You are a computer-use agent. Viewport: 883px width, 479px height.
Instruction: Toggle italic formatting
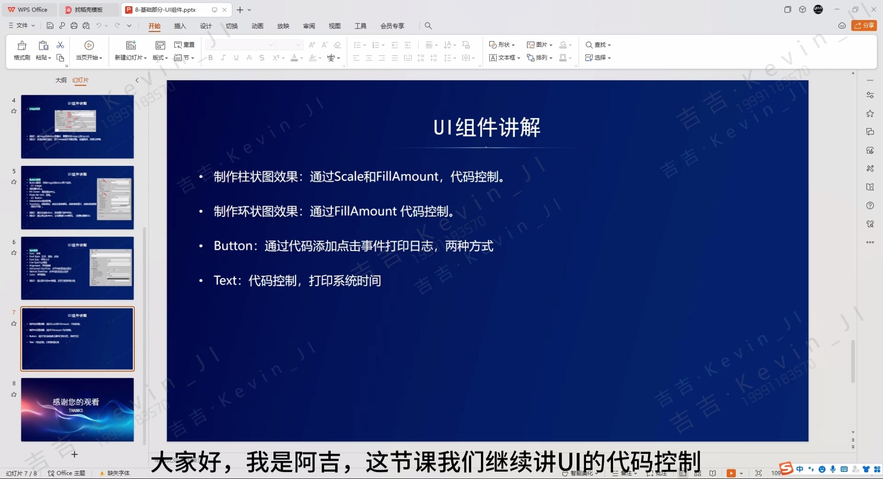tap(223, 58)
